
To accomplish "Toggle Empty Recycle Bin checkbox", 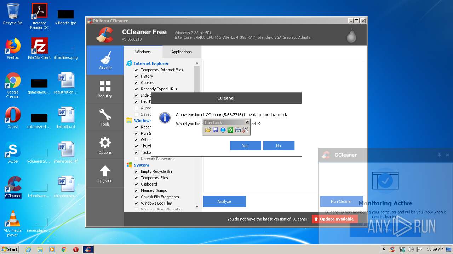I will [x=136, y=171].
